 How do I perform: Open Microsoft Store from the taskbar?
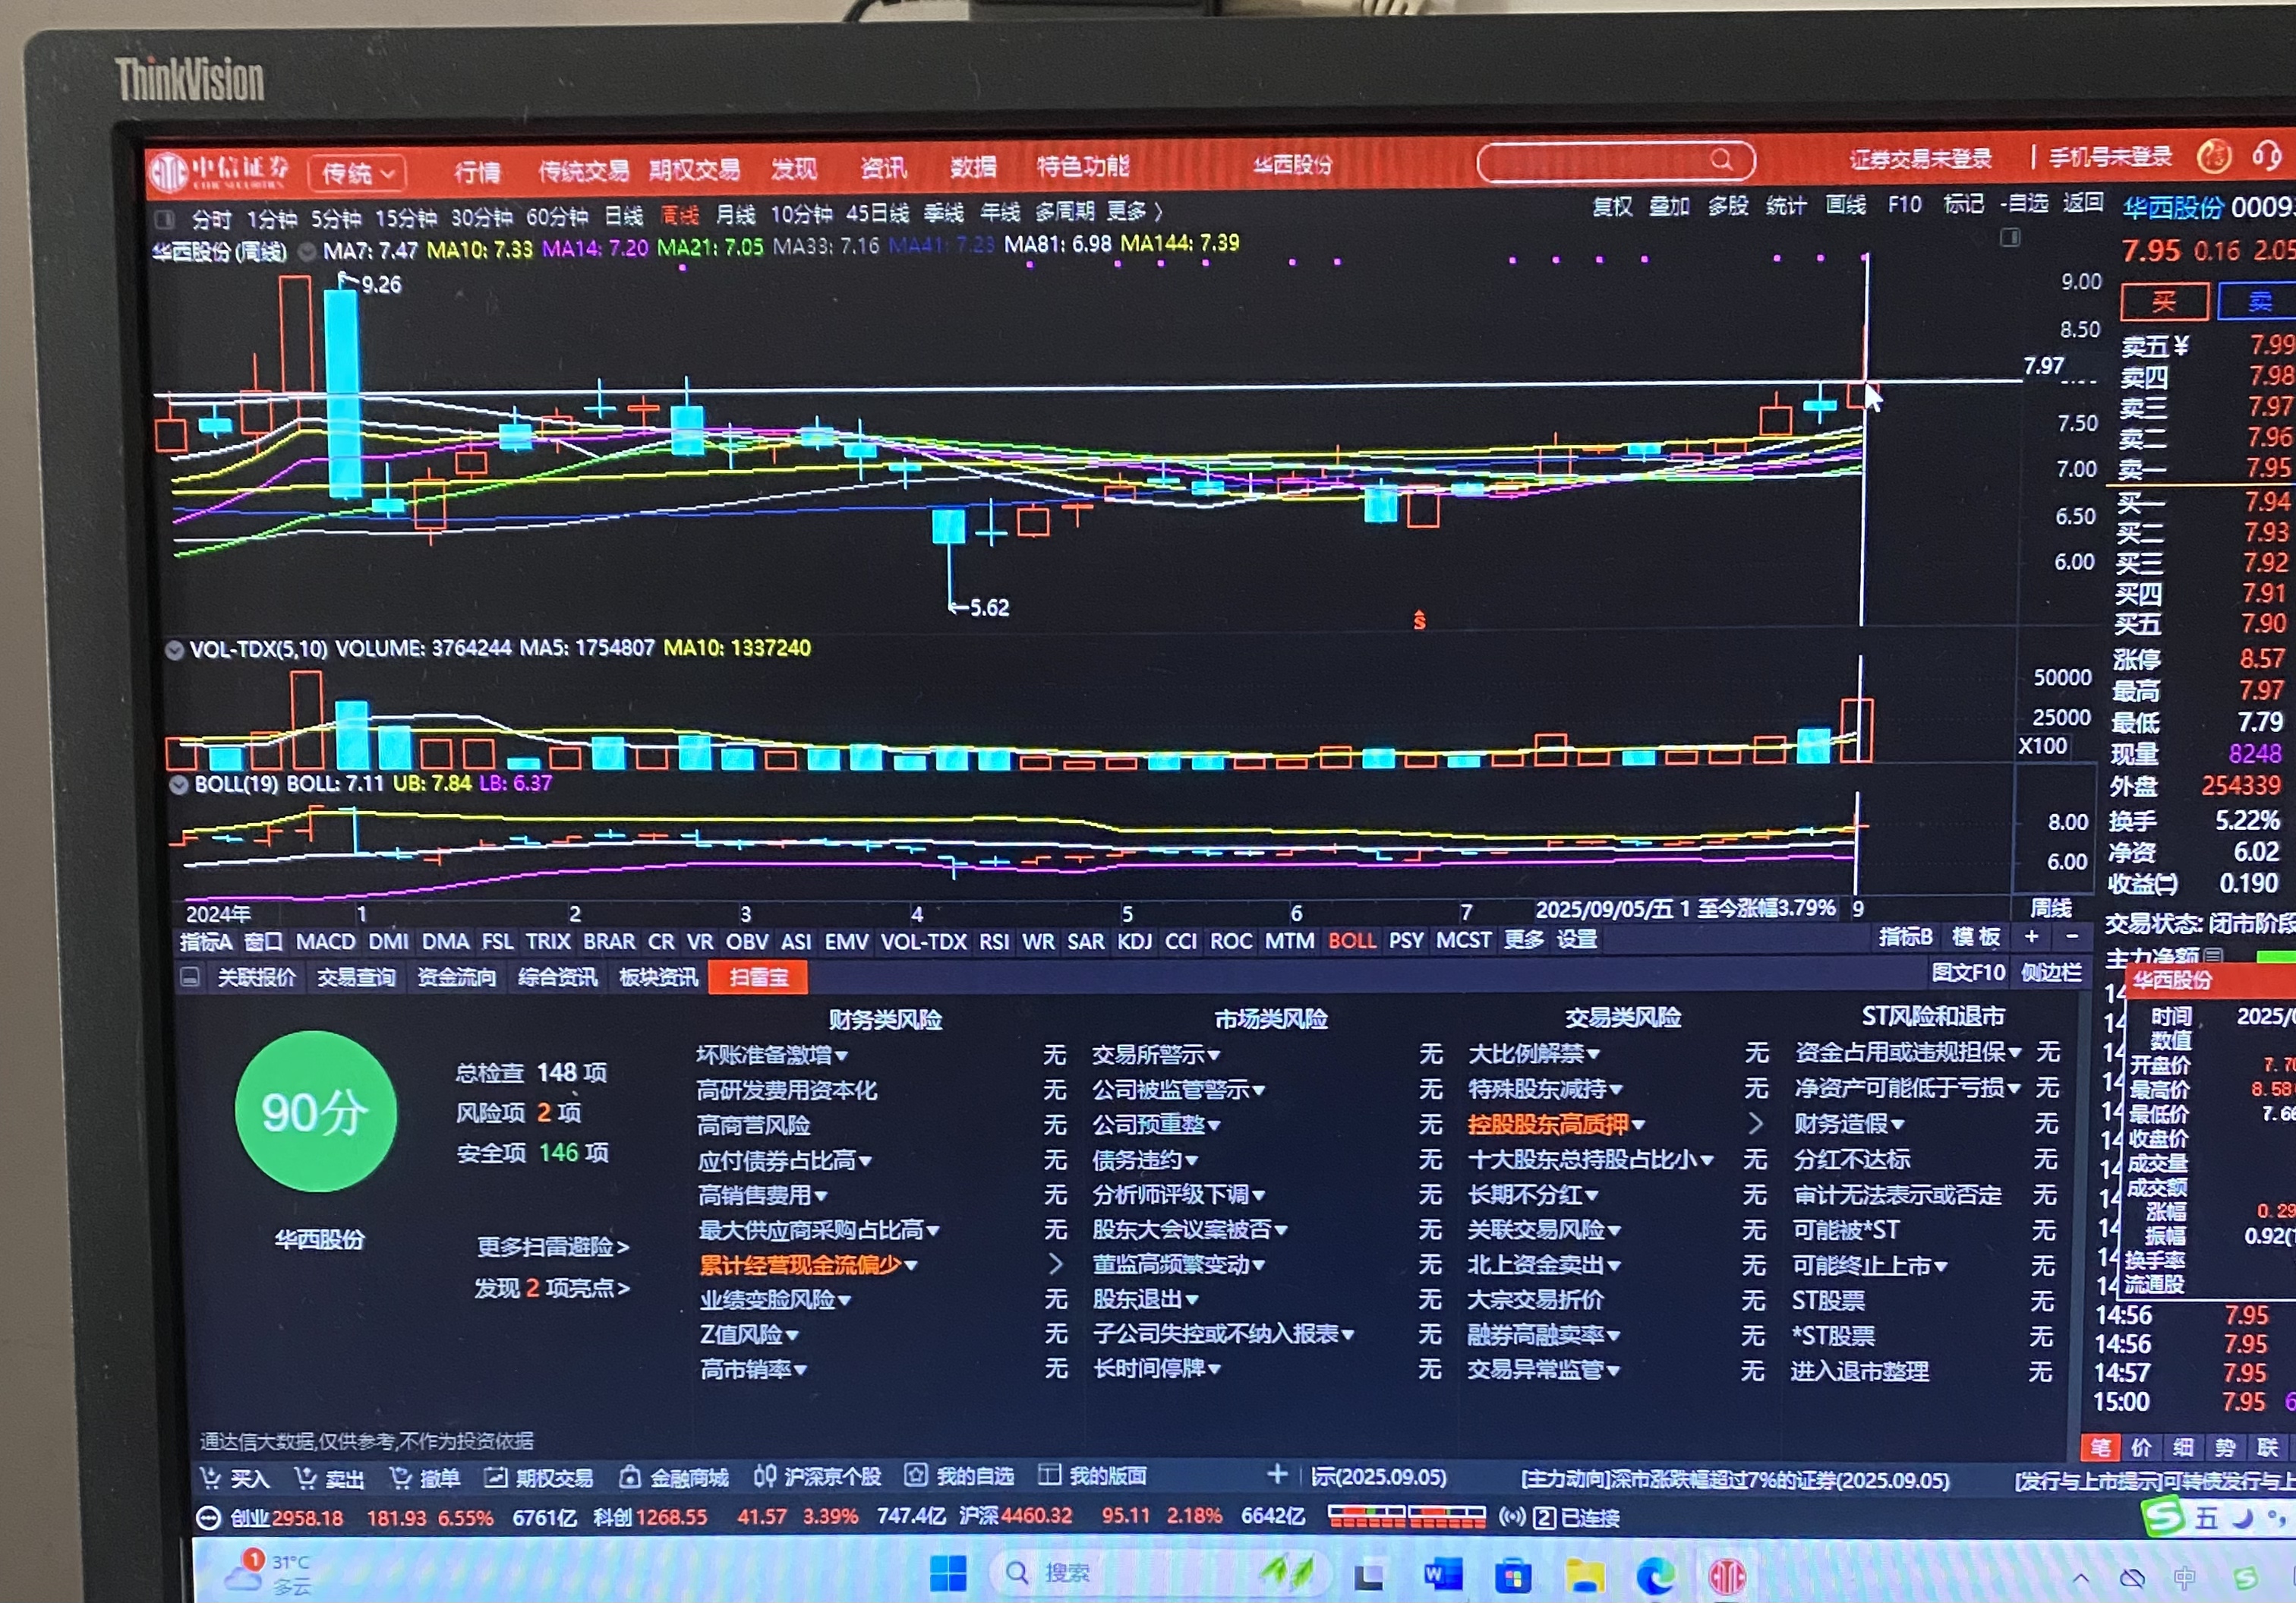coord(1513,1576)
